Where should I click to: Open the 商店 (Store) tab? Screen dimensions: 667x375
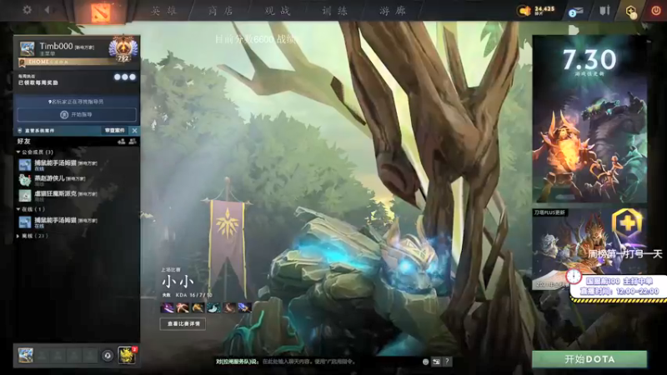click(x=221, y=11)
